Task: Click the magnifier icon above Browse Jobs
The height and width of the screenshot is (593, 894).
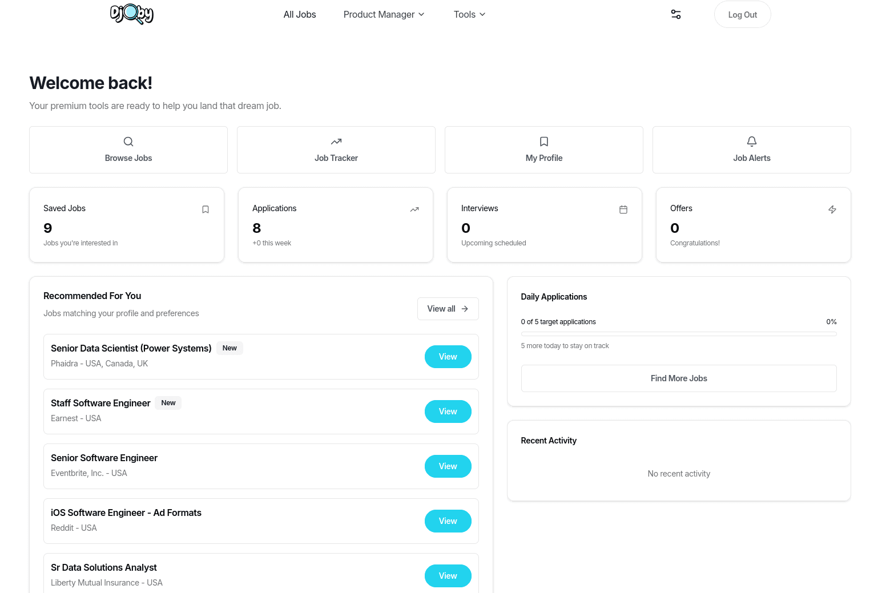Action: pyautogui.click(x=128, y=142)
